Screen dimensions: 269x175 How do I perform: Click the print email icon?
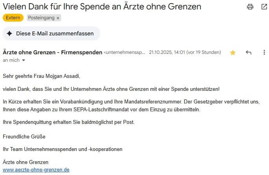click(x=250, y=7)
